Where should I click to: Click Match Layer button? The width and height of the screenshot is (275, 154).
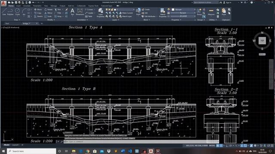pyautogui.click(x=125, y=16)
